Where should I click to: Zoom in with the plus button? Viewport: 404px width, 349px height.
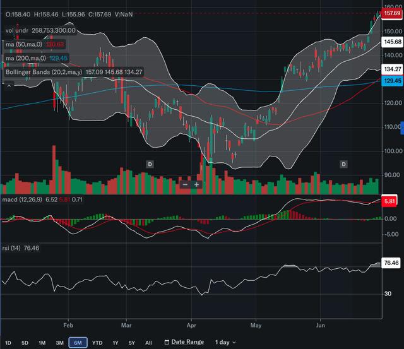[x=196, y=184]
